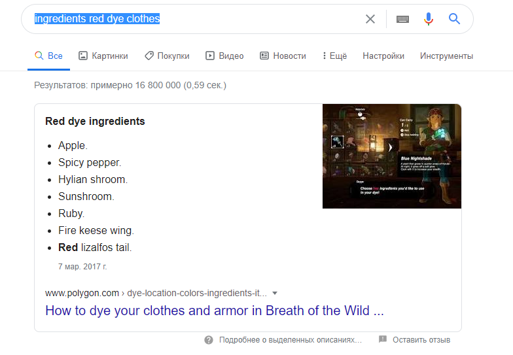
Task: Switch to the Покупки tab
Action: point(167,56)
